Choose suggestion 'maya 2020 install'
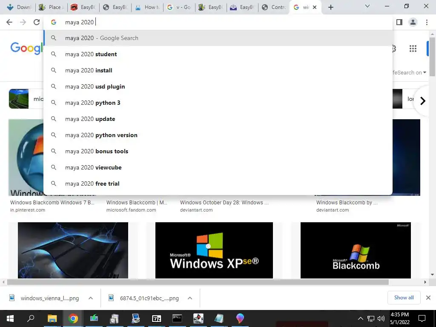Viewport: 436px width, 327px height. [218, 70]
